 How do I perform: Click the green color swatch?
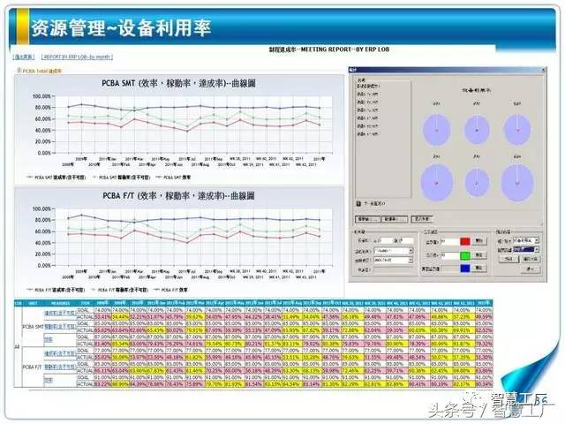466,257
